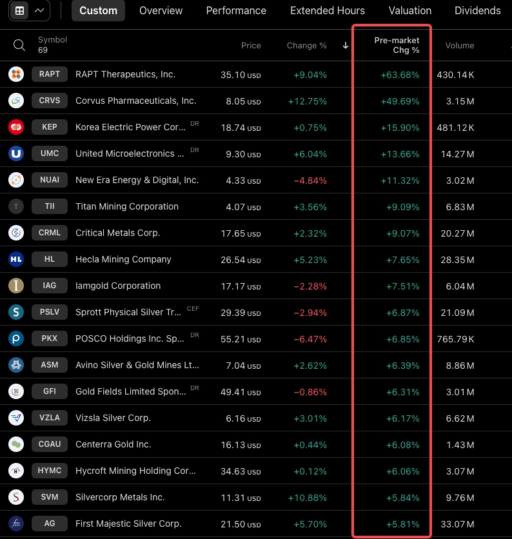Click the +10.88% change value
Viewport: 512px width, 539px height.
(308, 498)
